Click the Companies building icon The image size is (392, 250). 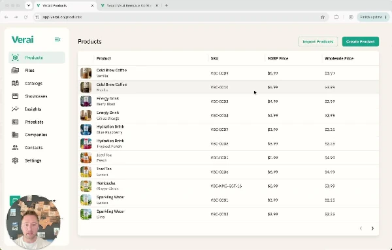(15, 135)
